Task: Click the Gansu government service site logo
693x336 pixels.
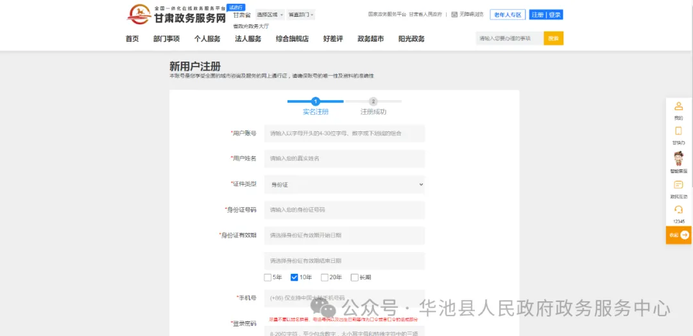Action: point(176,15)
